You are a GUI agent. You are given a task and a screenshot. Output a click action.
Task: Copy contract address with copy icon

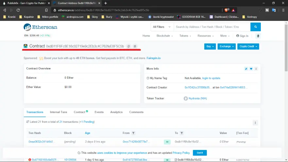(x=128, y=46)
